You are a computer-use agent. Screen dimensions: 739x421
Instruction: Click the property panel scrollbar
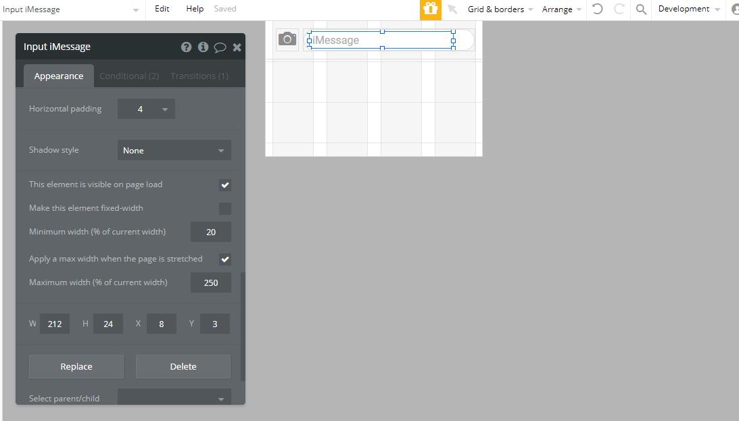243,326
